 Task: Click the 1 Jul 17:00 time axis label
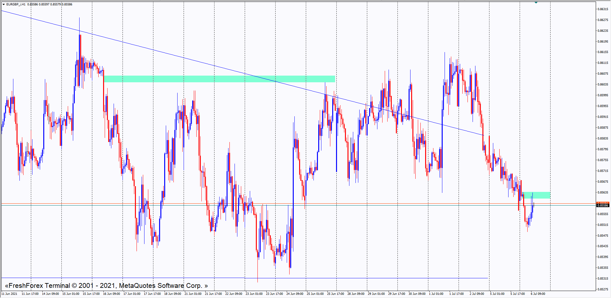[x=456, y=294]
